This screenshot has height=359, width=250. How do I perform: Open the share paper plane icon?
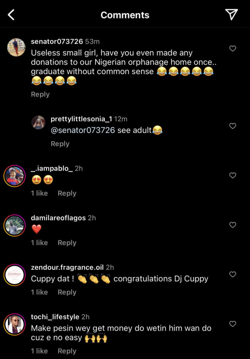(231, 14)
